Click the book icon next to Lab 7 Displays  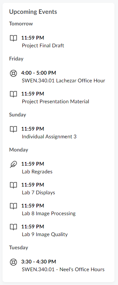(x=13, y=185)
